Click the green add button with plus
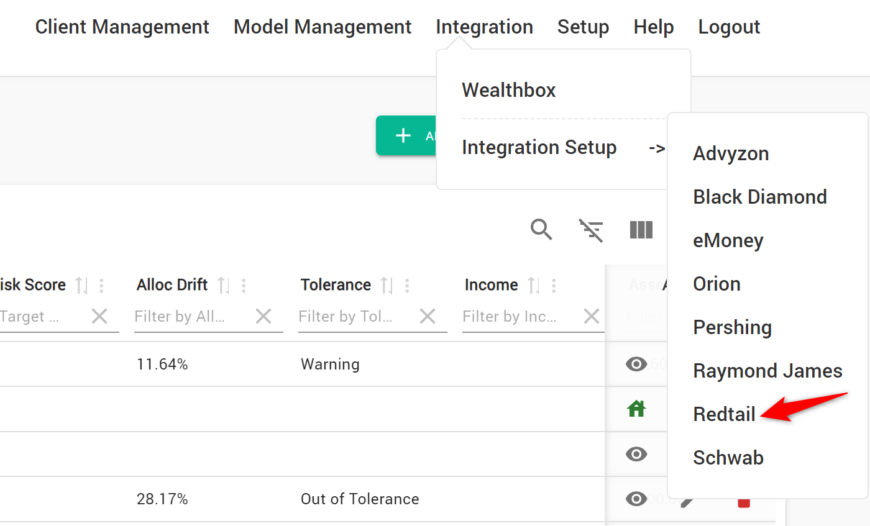 click(406, 135)
